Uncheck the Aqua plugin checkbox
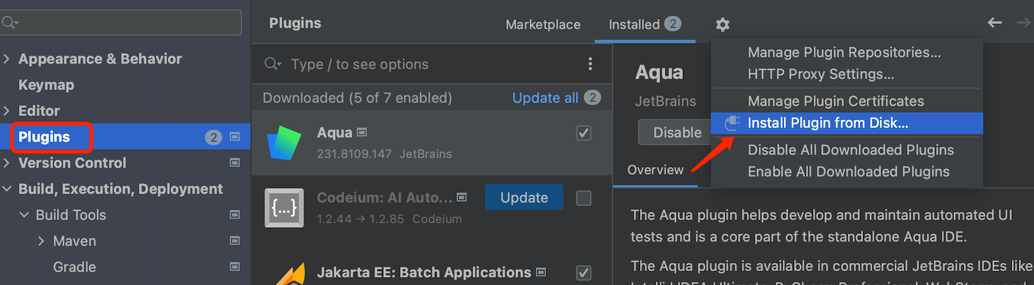 (584, 133)
